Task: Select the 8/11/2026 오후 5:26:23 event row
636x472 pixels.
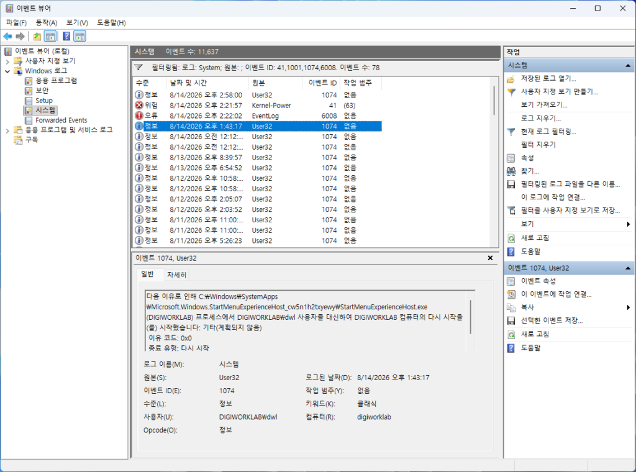Action: pyautogui.click(x=257, y=240)
